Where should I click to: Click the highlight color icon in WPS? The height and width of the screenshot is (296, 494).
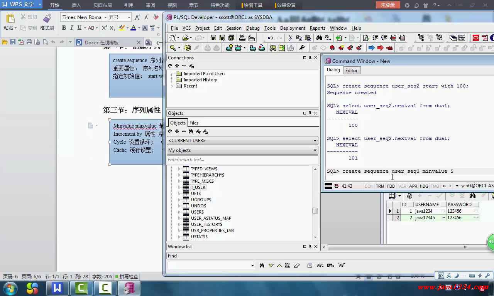coord(122,28)
